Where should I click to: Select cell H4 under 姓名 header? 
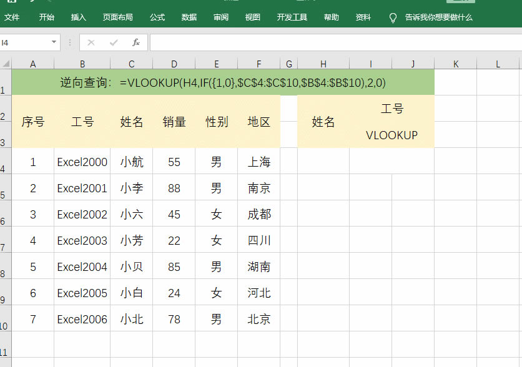pos(323,161)
